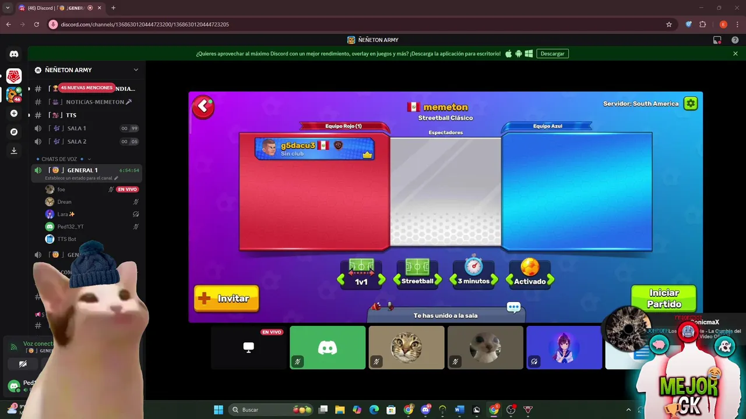
Task: Click the red back arrow in game lobby
Action: (203, 107)
